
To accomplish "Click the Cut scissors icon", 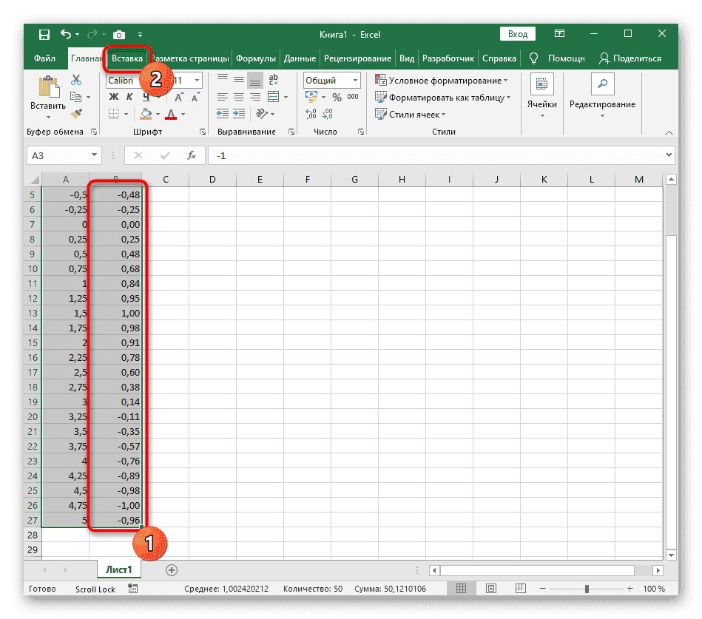I will click(76, 80).
